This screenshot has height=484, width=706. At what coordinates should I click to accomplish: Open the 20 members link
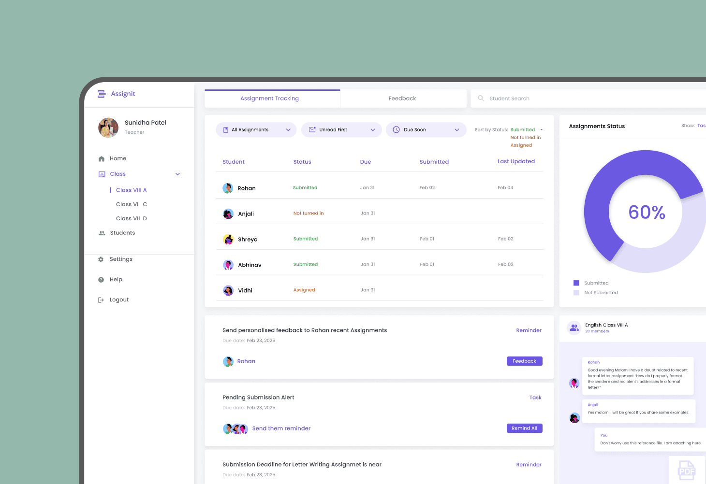(597, 331)
